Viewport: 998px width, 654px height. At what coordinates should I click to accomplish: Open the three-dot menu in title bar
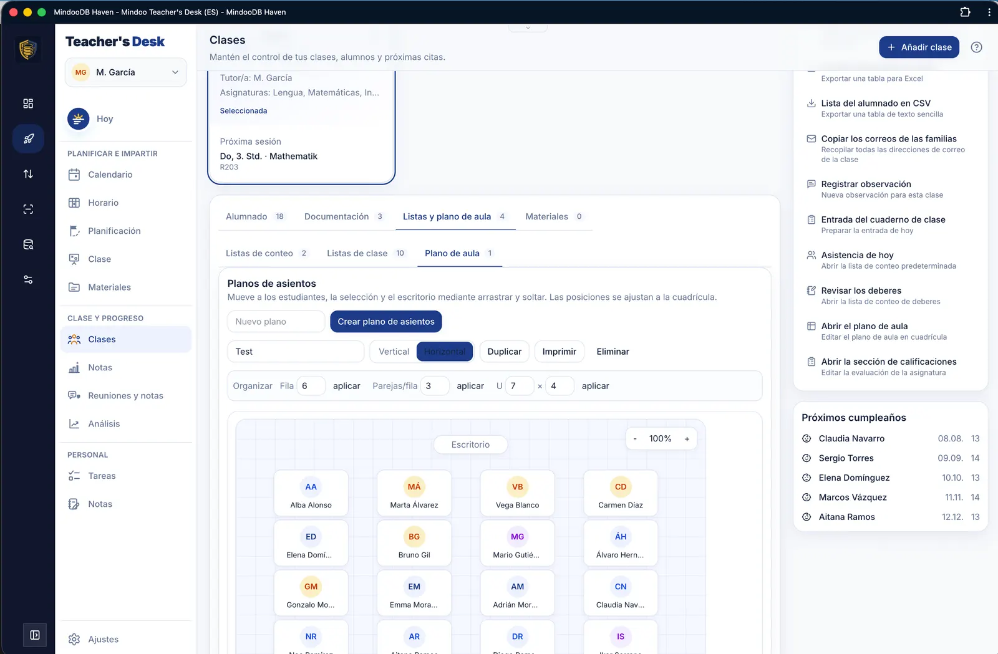click(x=989, y=12)
